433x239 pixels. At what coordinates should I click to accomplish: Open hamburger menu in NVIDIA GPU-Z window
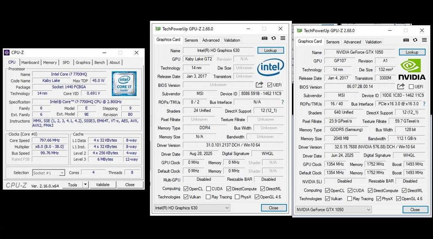424,40
